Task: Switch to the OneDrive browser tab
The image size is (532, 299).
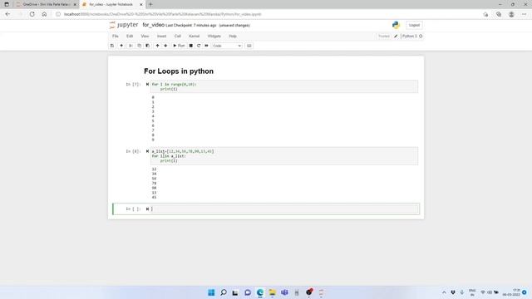Action: (x=46, y=4)
